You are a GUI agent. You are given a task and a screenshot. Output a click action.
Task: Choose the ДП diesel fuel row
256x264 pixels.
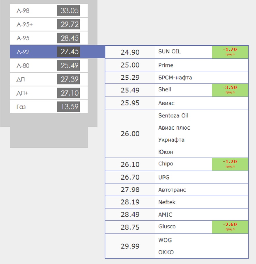point(49,79)
